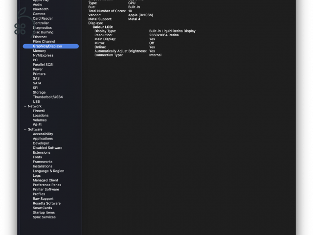Viewport: 313px width, 235px height.
Task: Select Startup Items entry
Action: [44, 212]
